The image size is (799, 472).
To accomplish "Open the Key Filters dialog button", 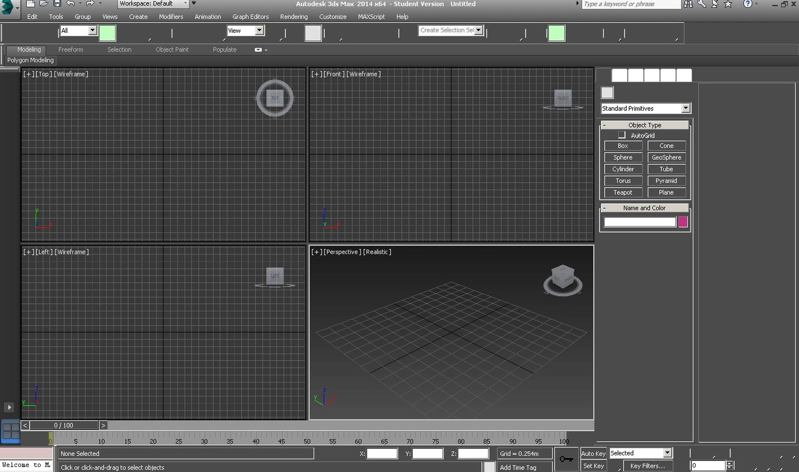I will [x=648, y=466].
